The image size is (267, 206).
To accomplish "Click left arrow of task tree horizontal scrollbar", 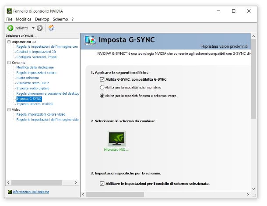I will 8,183.
